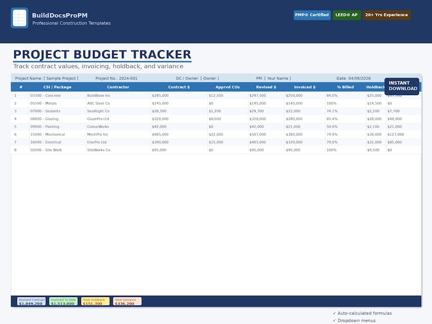Click the Contract $ column header
432x324 pixels.
pos(179,87)
